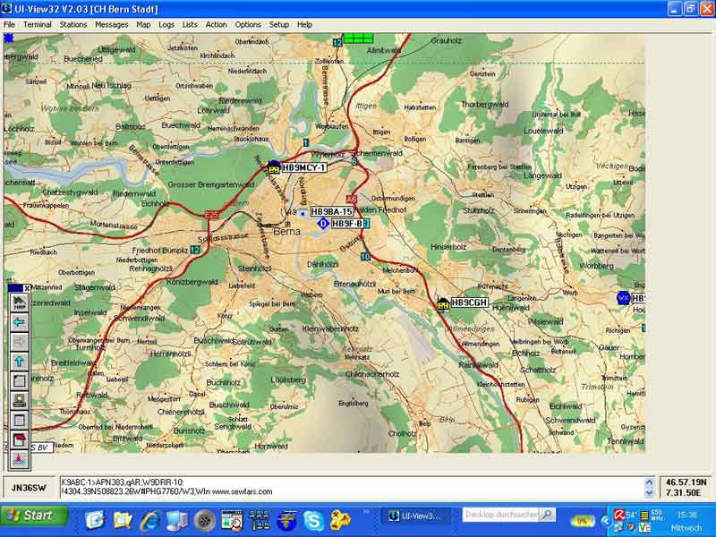Click the greyed right-arrow next map button
This screenshot has height=537, width=716.
[x=19, y=342]
